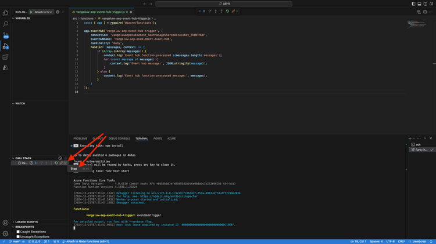Open launch.json via the gear icon
This screenshot has width=436, height=244.
click(58, 12)
